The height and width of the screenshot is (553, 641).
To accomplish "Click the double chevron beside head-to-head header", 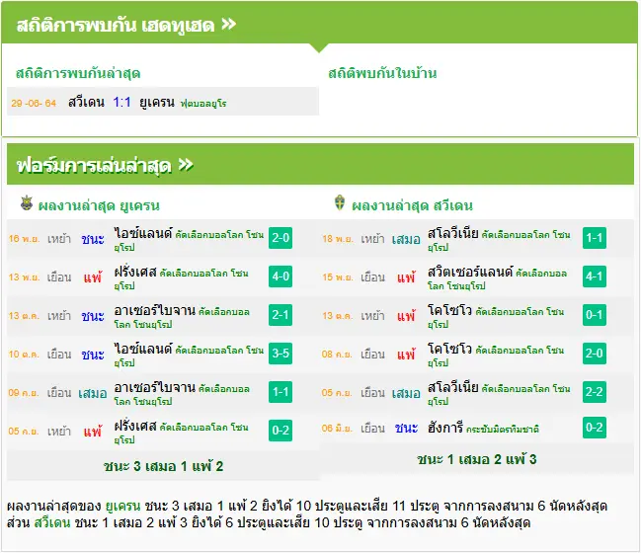I will pos(229,24).
